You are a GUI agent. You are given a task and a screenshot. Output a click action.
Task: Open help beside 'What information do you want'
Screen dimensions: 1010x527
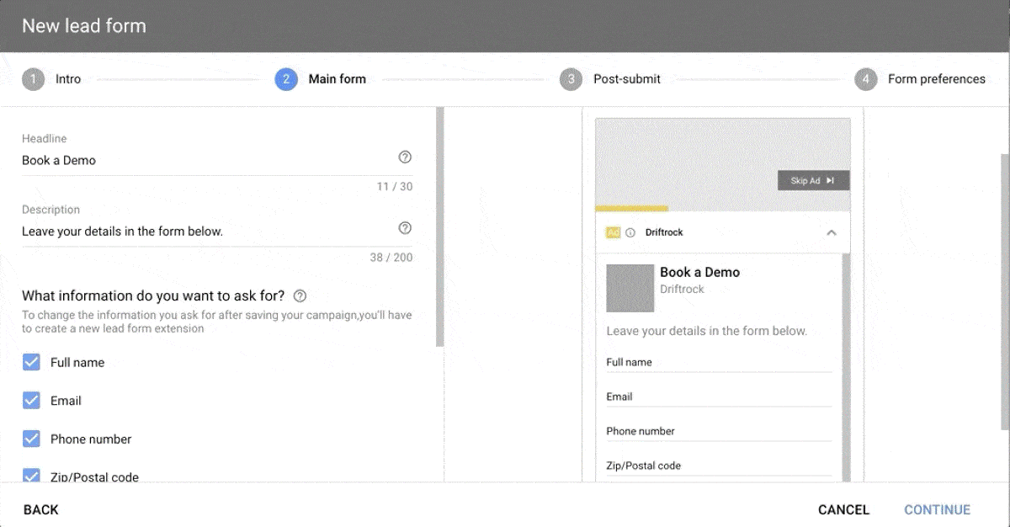[x=300, y=296]
